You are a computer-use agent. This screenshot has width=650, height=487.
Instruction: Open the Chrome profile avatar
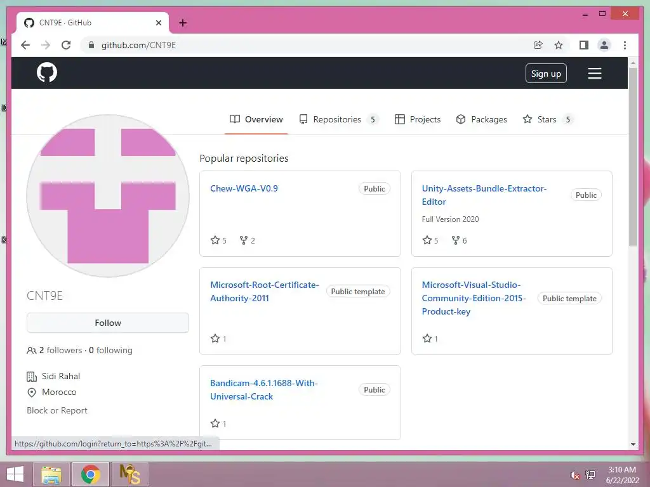point(604,45)
